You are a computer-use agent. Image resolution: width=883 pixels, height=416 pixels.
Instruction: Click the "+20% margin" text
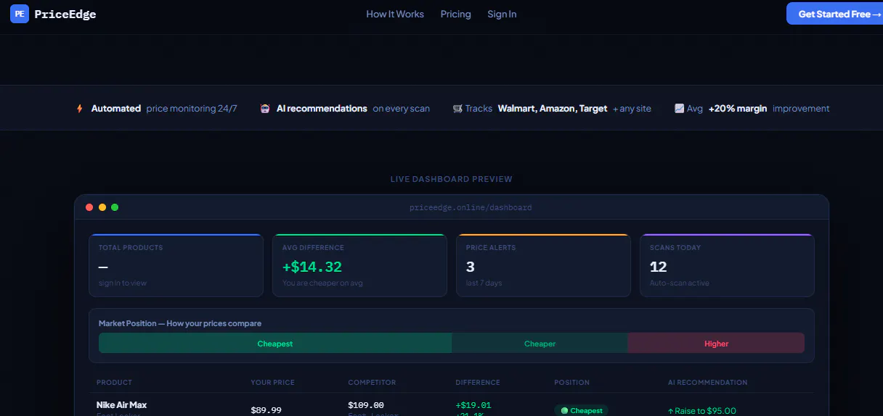pyautogui.click(x=738, y=109)
